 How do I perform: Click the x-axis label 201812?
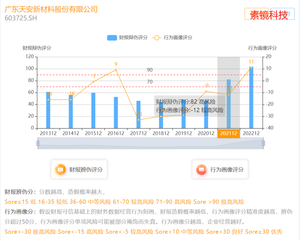[x=161, y=133]
